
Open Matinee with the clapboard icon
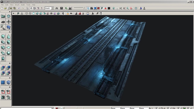70,8
